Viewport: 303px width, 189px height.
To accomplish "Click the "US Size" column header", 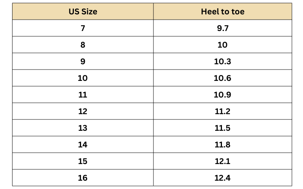I will click(83, 12).
